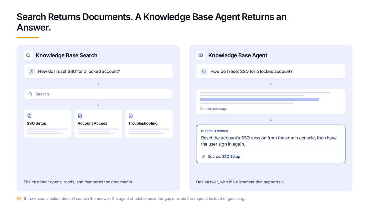Click the document icon on the Troubleshooting card
This screenshot has width=369, height=207.
click(131, 116)
